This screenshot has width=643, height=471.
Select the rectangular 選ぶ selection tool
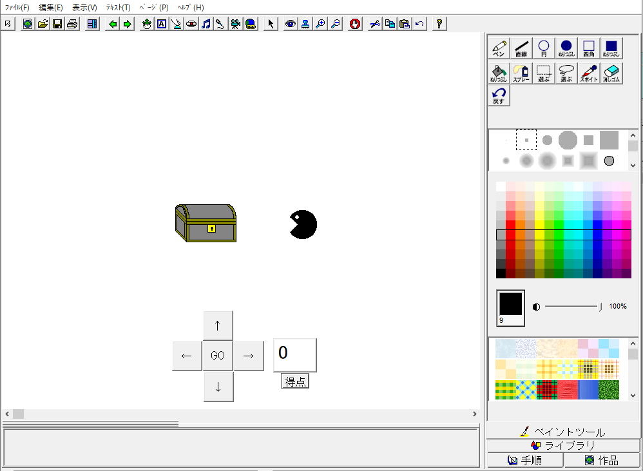point(544,73)
